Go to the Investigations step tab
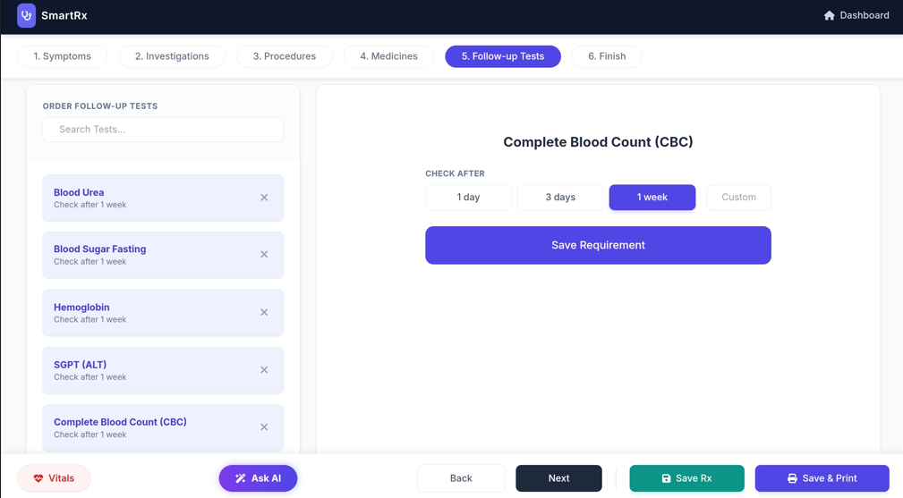Screen dimensions: 903x498 click(172, 56)
